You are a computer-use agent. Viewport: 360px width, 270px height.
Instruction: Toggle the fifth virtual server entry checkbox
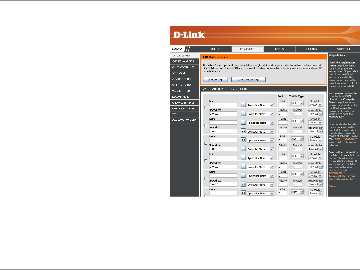pos(206,178)
